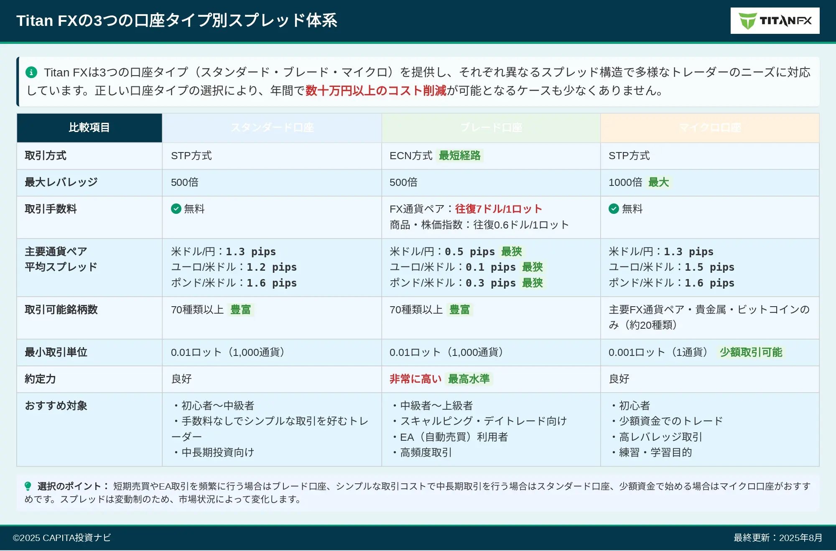Viewport: 836px width, 551px height.
Task: Click the 選択のポイント: heading text
Action: coord(74,486)
